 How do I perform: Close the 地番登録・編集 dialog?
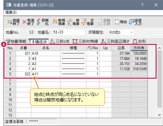[156, 5]
